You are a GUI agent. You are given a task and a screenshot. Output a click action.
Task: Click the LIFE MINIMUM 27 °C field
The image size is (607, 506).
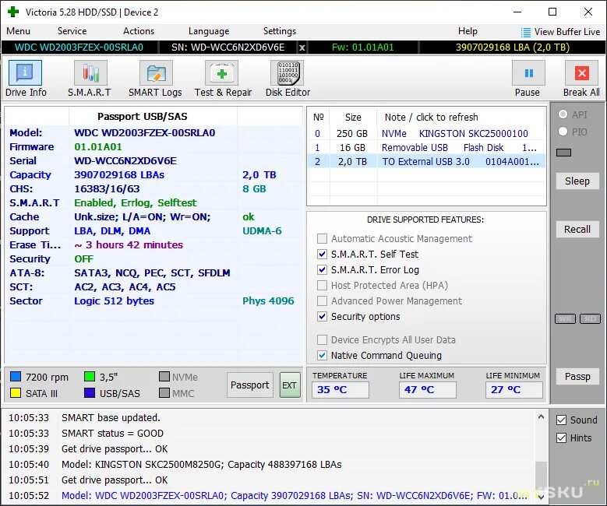[x=513, y=389]
